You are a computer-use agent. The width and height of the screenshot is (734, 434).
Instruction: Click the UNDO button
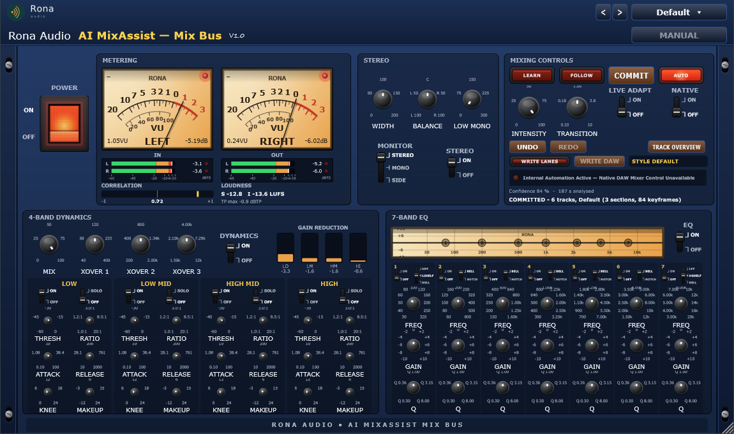pos(528,147)
